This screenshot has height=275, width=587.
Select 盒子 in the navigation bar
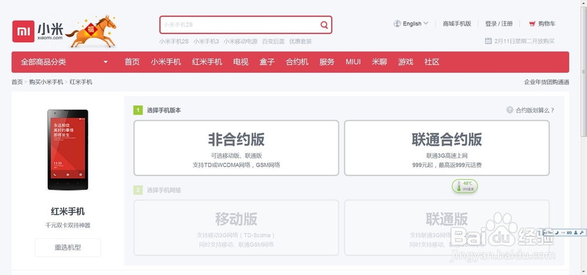coord(267,62)
